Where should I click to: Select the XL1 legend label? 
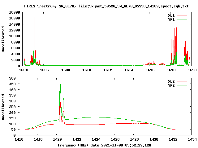(x=171, y=15)
